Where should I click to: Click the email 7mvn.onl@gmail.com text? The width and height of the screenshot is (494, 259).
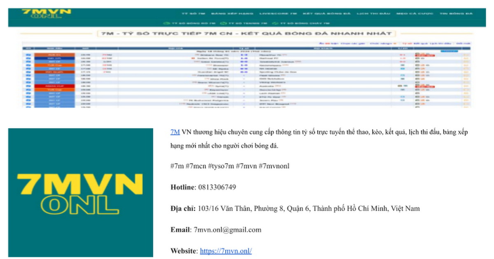click(227, 230)
